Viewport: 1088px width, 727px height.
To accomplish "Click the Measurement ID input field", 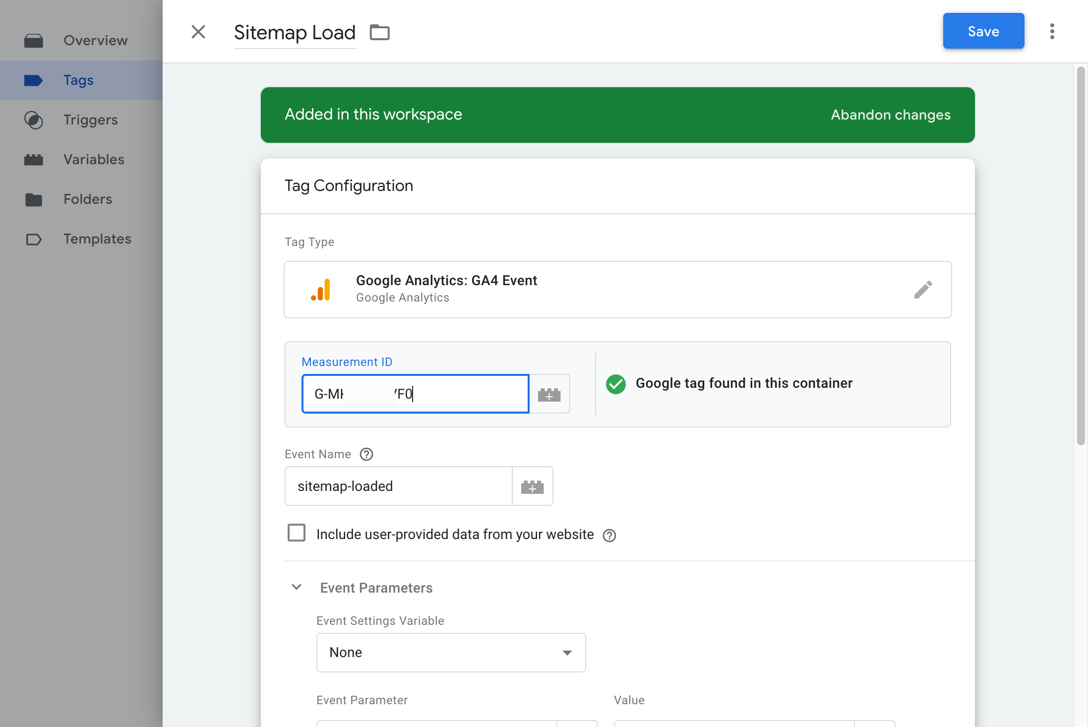I will click(x=416, y=394).
